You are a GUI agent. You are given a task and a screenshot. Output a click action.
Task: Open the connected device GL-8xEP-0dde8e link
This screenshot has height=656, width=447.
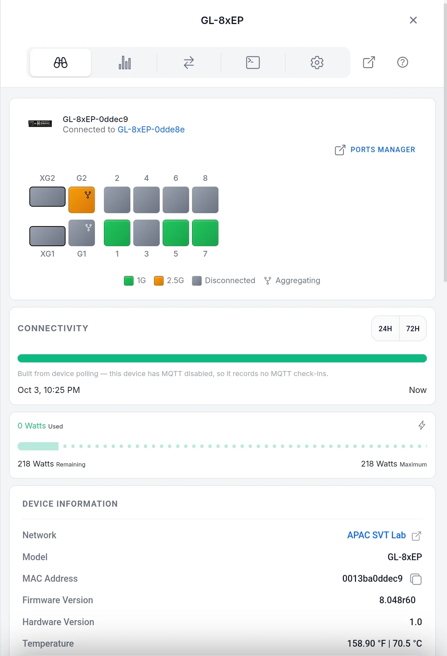(x=151, y=130)
